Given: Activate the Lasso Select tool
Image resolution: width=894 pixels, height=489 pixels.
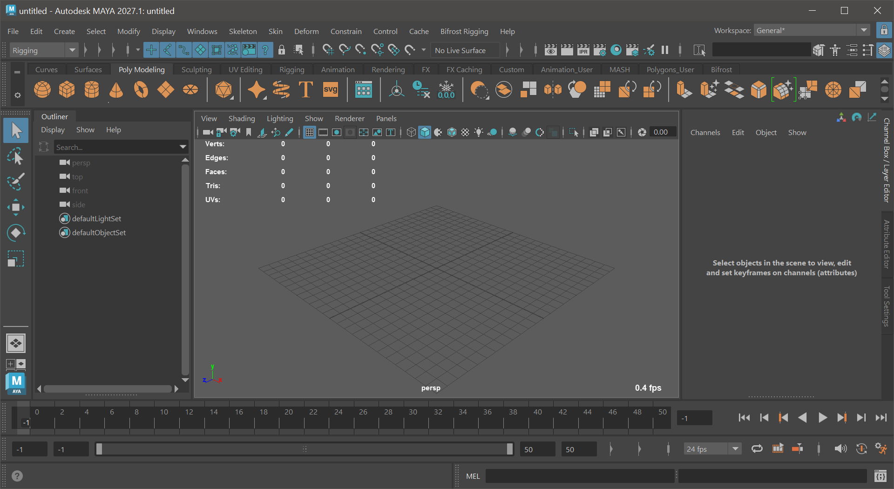Looking at the screenshot, I should pos(16,156).
